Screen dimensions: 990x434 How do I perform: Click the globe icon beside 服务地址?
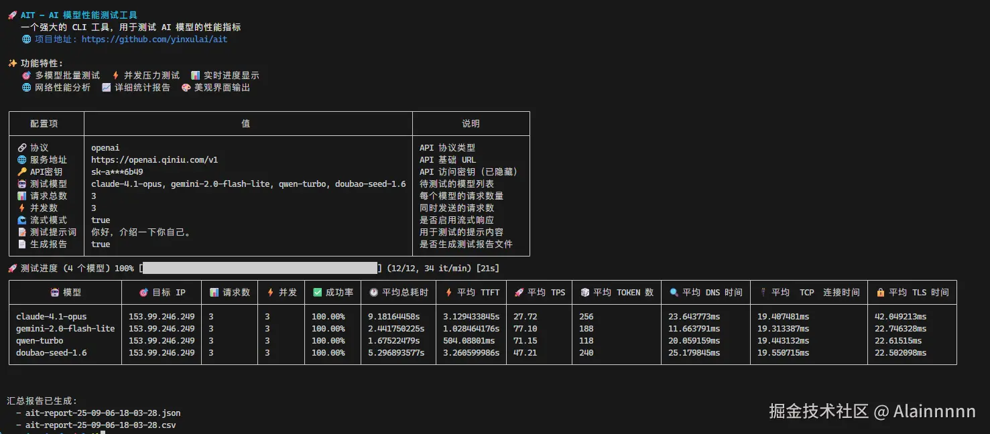(x=21, y=160)
